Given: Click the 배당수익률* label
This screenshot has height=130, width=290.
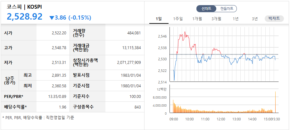Looking at the screenshot, I should (x=15, y=107).
